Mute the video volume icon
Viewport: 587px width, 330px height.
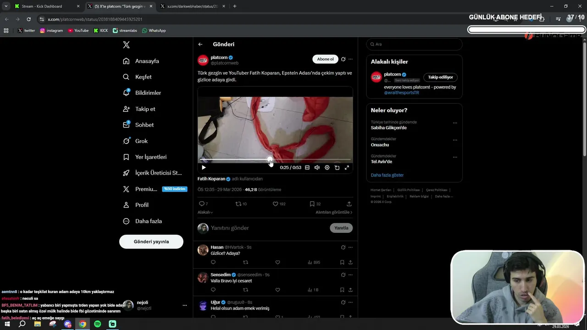click(x=317, y=168)
